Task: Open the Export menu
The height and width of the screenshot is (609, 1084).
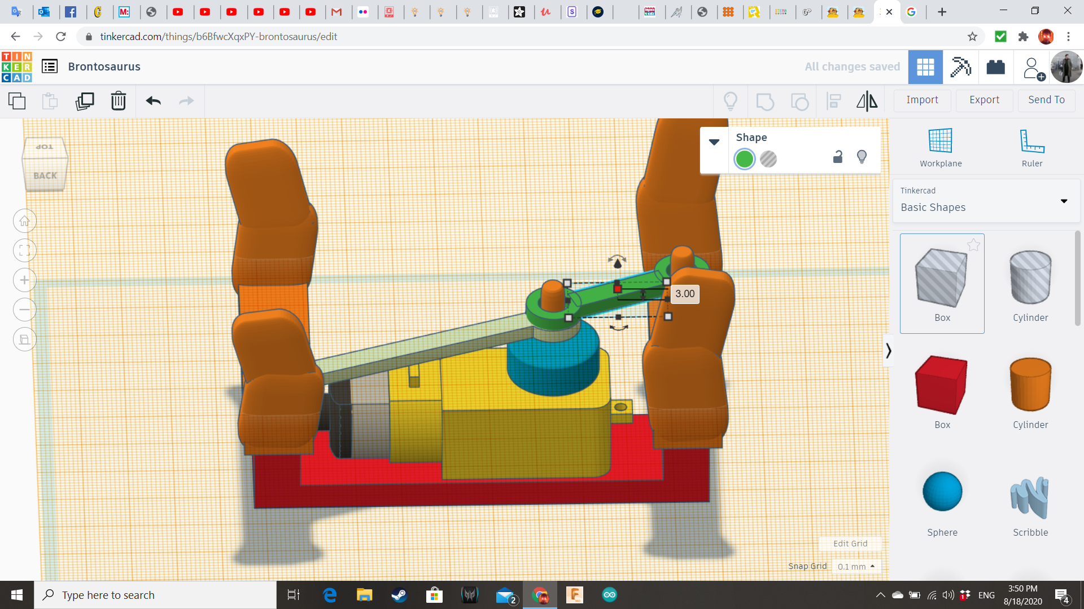Action: click(x=984, y=100)
